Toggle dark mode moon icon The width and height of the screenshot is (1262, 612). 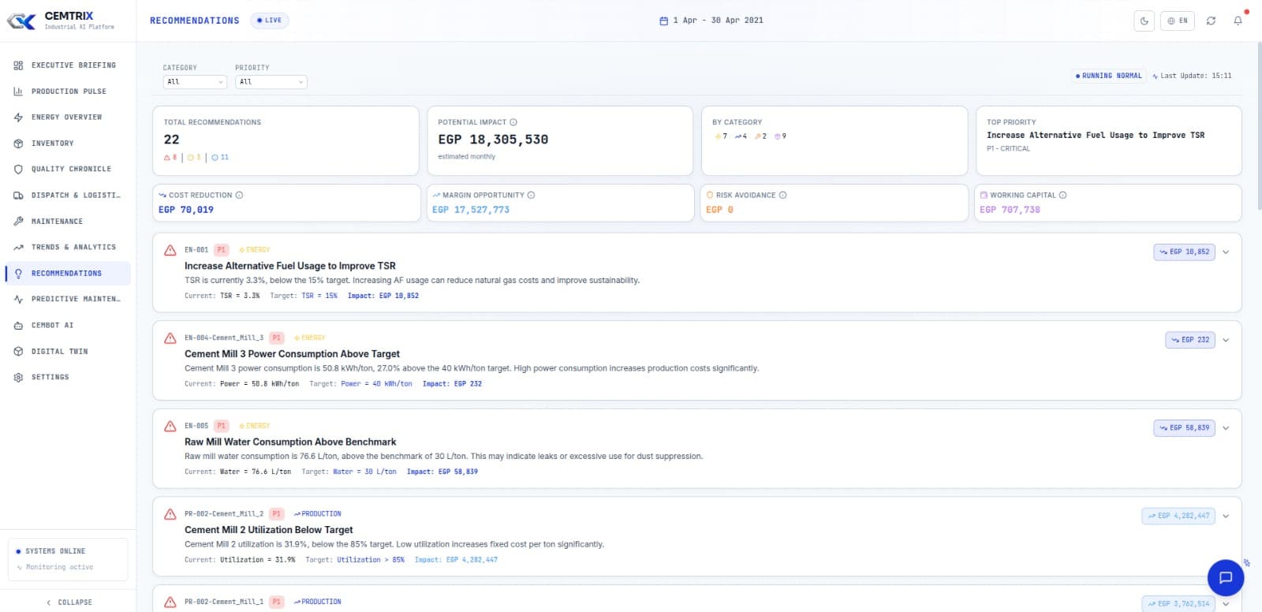[x=1144, y=21]
